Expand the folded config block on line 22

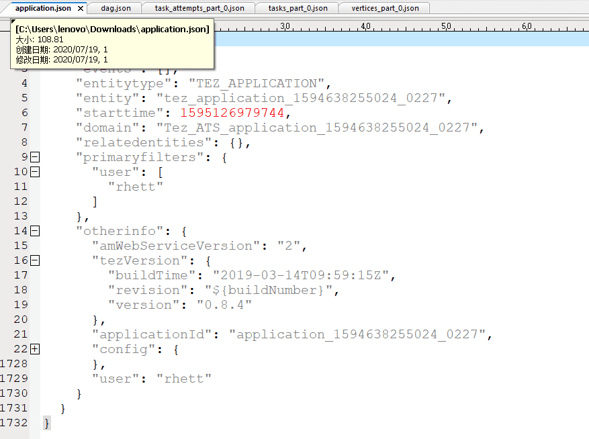[x=35, y=349]
